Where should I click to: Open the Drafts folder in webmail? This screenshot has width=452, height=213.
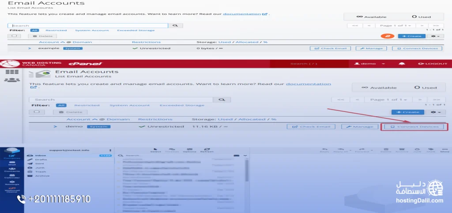point(69,160)
